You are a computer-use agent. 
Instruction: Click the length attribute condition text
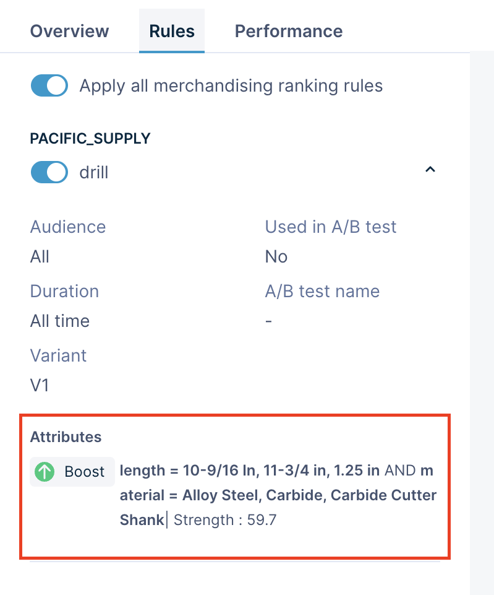pos(250,471)
